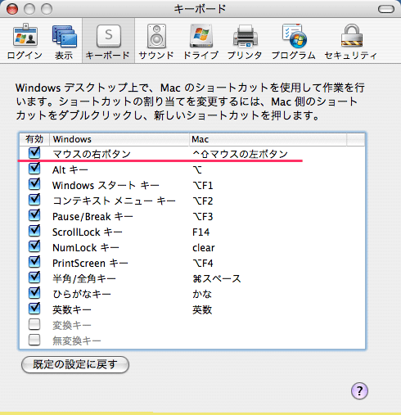Image resolution: width=401 pixels, height=415 pixels.
Task: Click the 変換キー disabled row label
Action: click(x=72, y=325)
